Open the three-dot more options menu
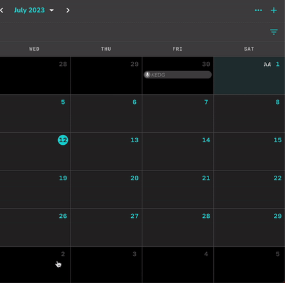Viewport: 285px width, 283px height. (x=258, y=11)
